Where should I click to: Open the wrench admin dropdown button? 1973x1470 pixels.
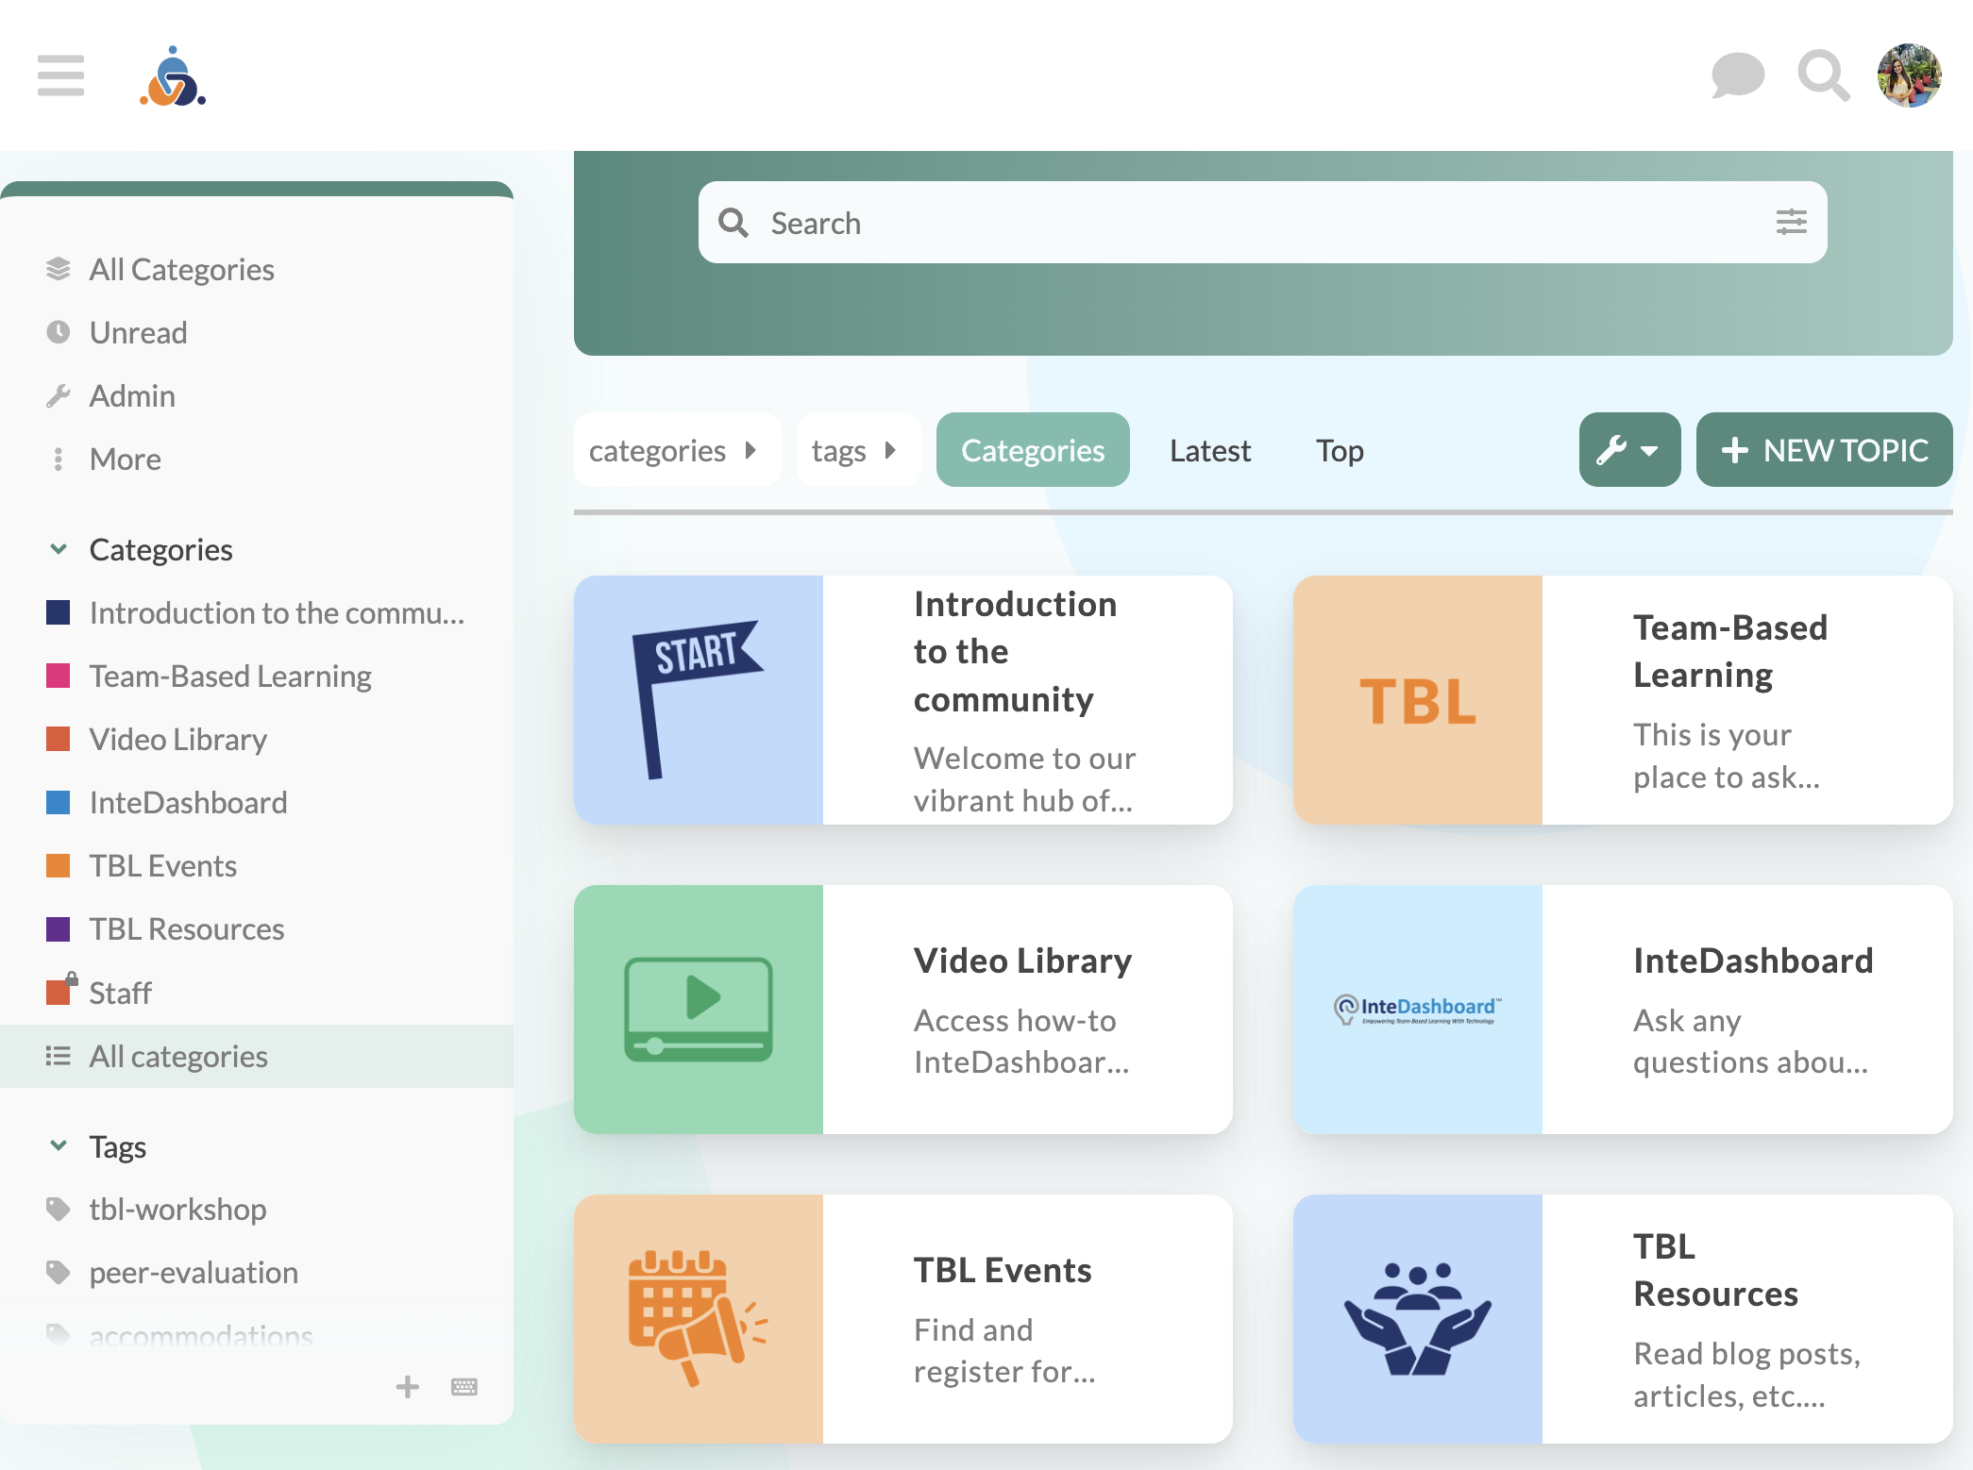1629,450
